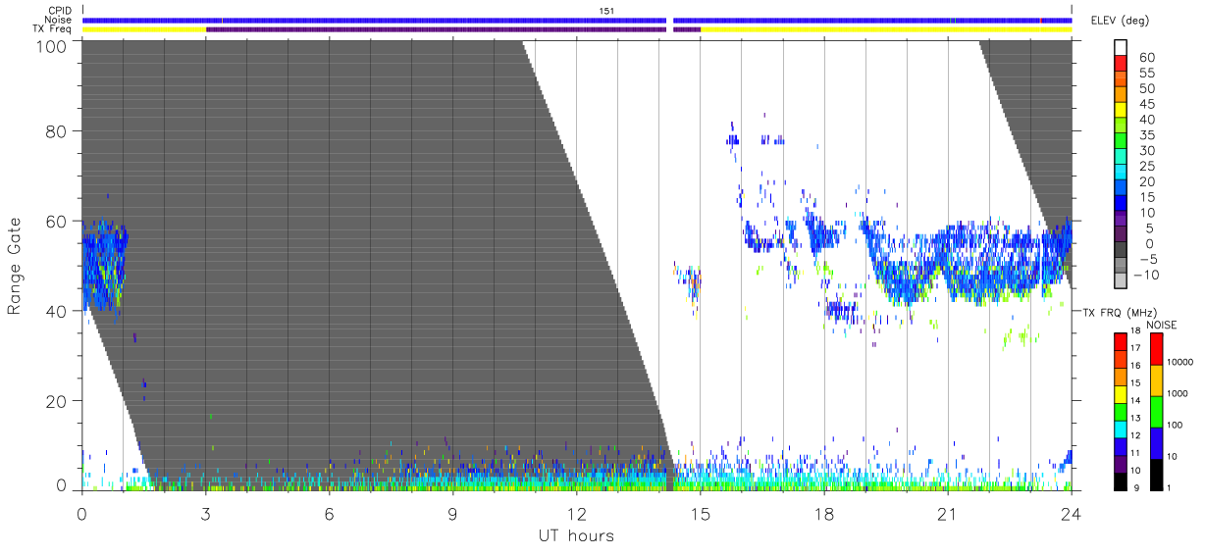1205x556 pixels.
Task: Click the '55' label on ELEV colorbar
Action: click(1146, 73)
